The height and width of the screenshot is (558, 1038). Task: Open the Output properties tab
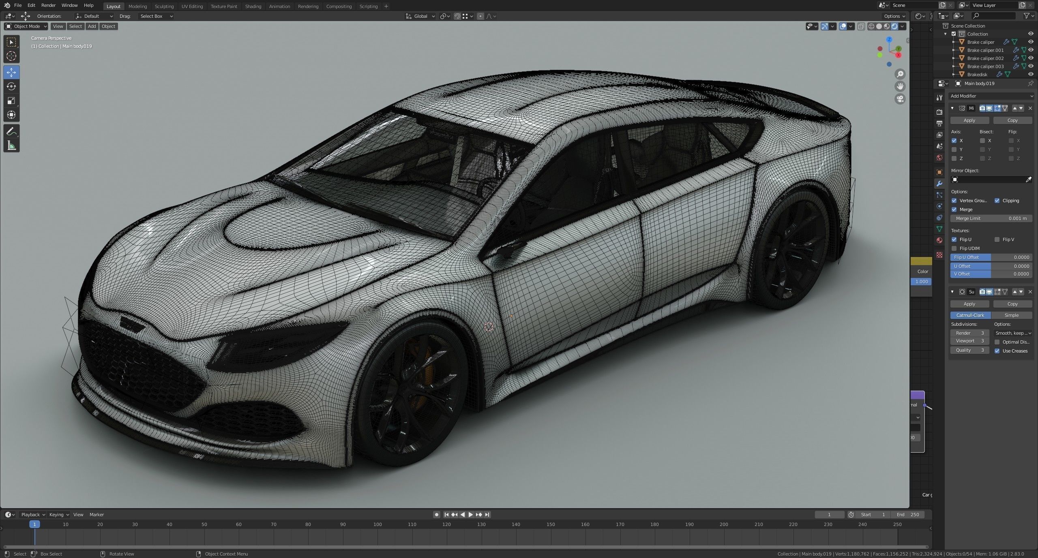tap(939, 123)
